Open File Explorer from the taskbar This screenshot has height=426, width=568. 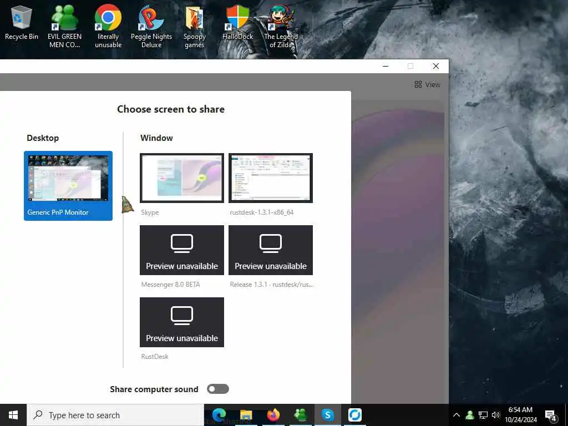[246, 415]
